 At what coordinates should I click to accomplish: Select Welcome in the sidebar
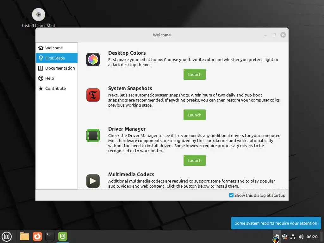[x=57, y=48]
